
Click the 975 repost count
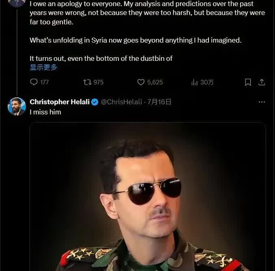coord(98,82)
